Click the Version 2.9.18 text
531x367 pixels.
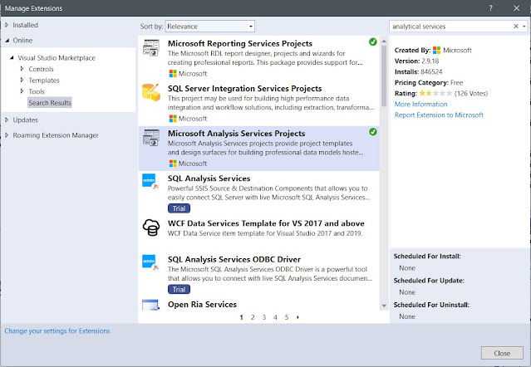click(x=417, y=61)
